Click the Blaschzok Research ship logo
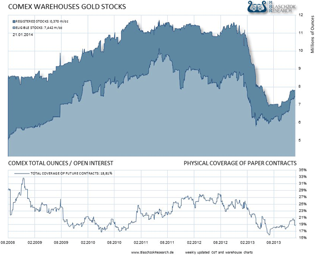Screen dimensions: 315x255 click(x=258, y=7)
